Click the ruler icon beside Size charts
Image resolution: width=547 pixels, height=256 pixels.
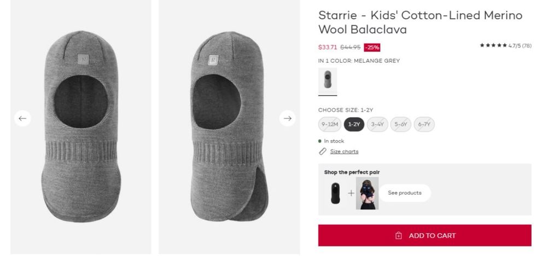[x=323, y=152]
